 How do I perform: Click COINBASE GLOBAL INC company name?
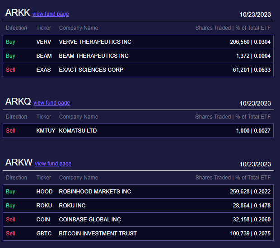[90, 220]
